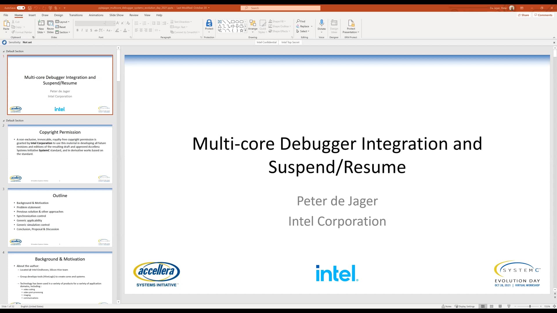Collapse the second Default Section
This screenshot has width=557, height=313.
(x=3, y=121)
